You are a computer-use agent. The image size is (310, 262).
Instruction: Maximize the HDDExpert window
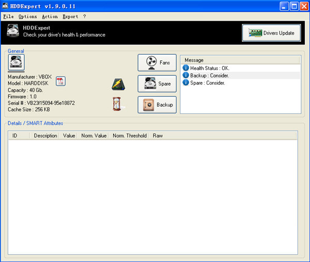[x=294, y=6]
